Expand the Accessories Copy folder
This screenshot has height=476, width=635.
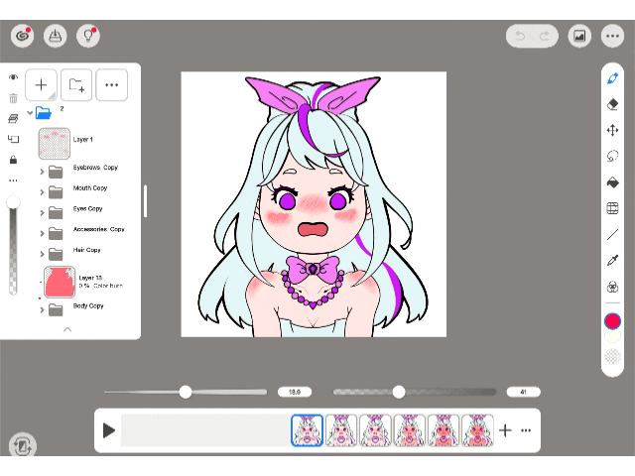click(42, 234)
